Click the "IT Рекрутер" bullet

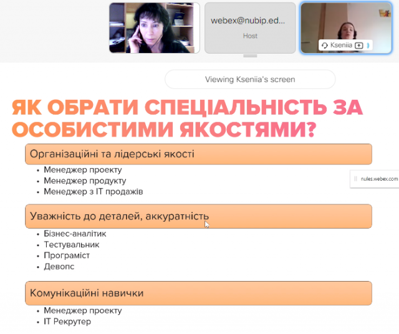[x=67, y=322]
